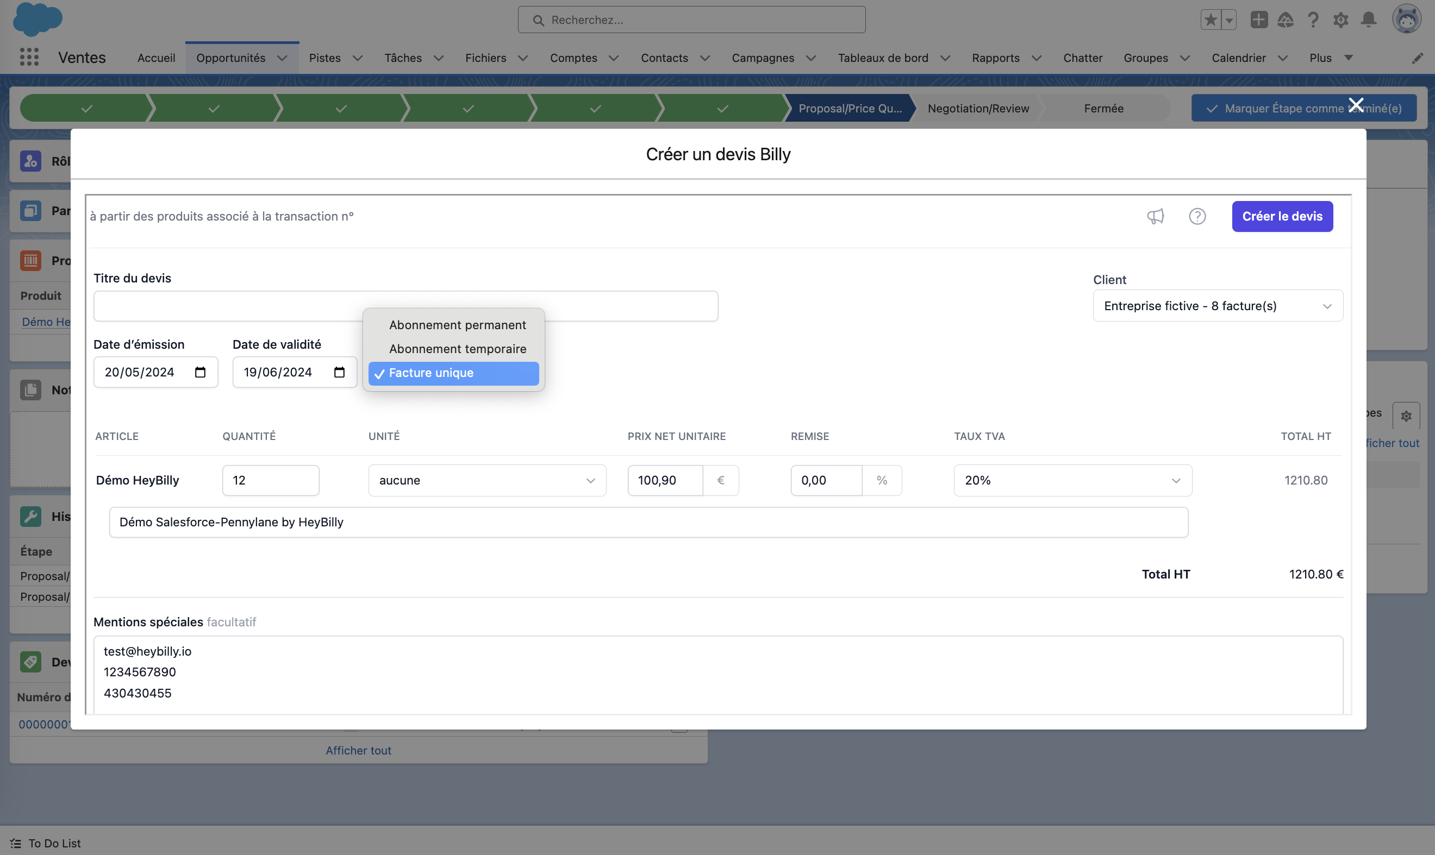
Task: Expand the Client dropdown Entreprise fictive
Action: (1217, 306)
